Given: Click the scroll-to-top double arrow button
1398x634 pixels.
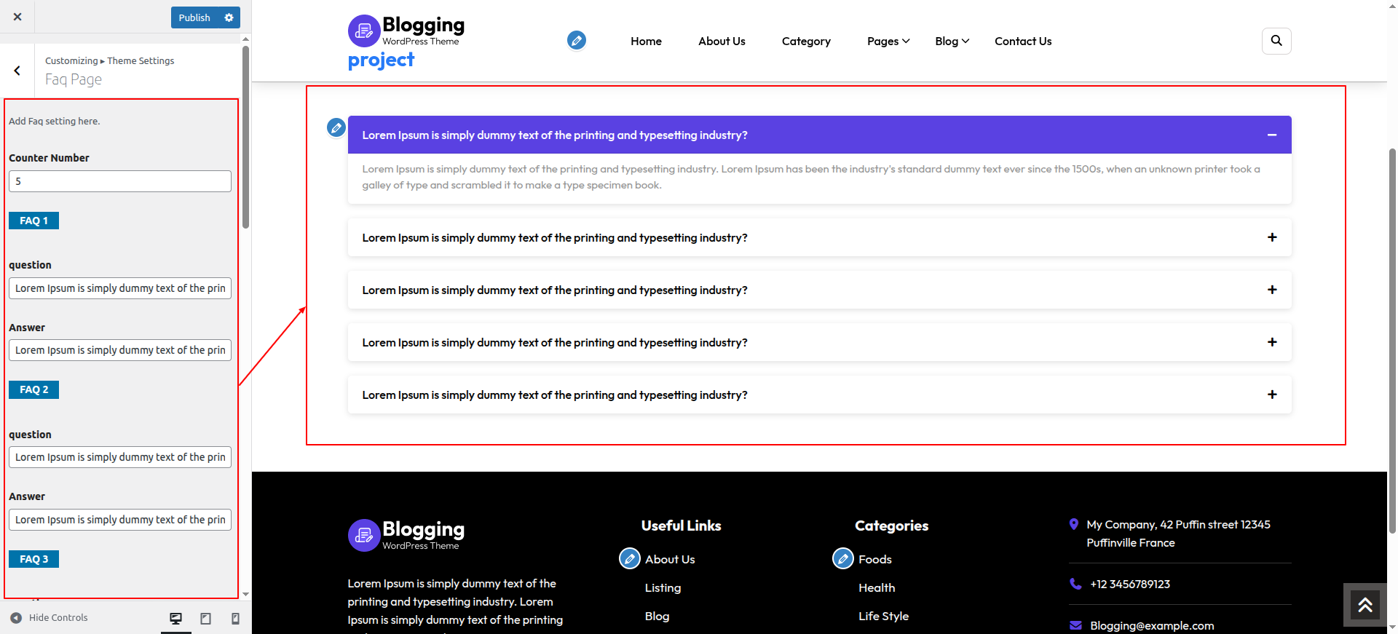Looking at the screenshot, I should click(x=1365, y=605).
